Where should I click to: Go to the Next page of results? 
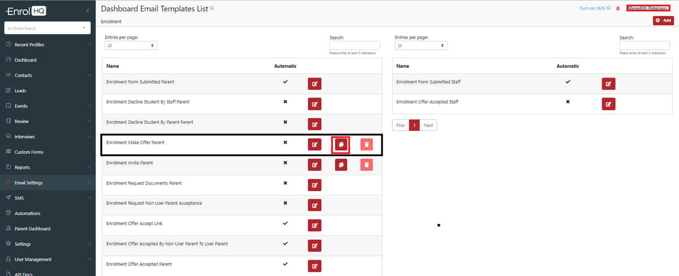coord(428,126)
